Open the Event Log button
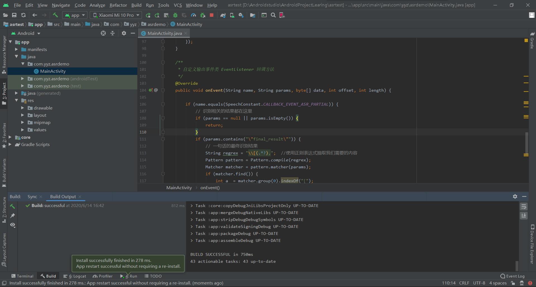This screenshot has height=287, width=536. [x=513, y=276]
